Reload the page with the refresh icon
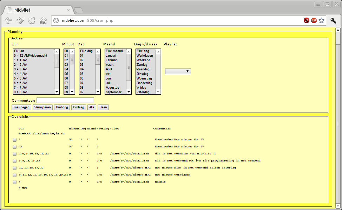 tap(32, 20)
